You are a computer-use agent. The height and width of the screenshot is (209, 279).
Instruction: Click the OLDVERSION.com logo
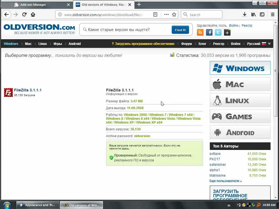pyautogui.click(x=39, y=29)
